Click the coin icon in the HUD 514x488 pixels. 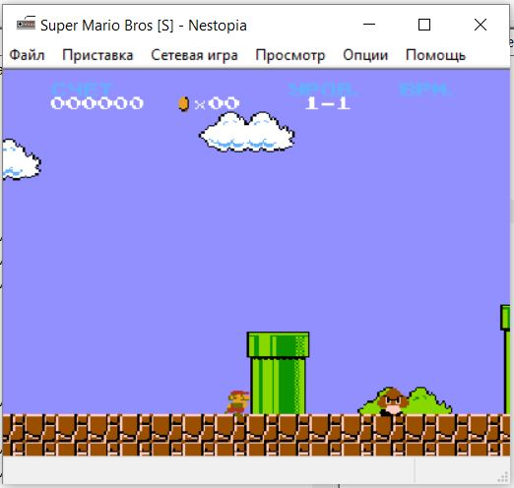(x=183, y=103)
